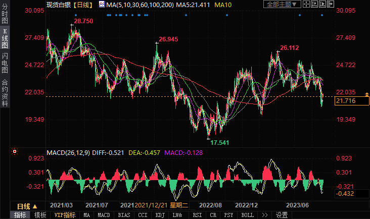Click the orange arrow marker above 21.716 price tag
Image resolution: width=370 pixels, height=219 pixels.
point(367,94)
